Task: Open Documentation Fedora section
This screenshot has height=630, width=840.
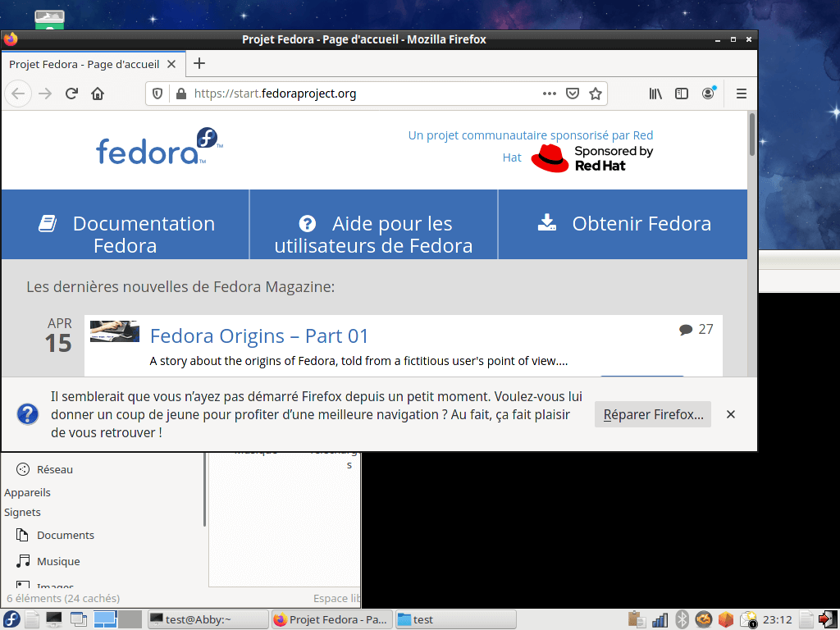Action: (126, 225)
